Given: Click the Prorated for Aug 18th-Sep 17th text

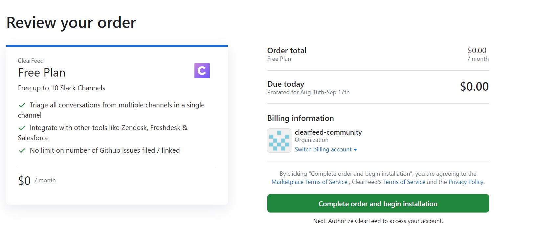Looking at the screenshot, I should tap(308, 92).
